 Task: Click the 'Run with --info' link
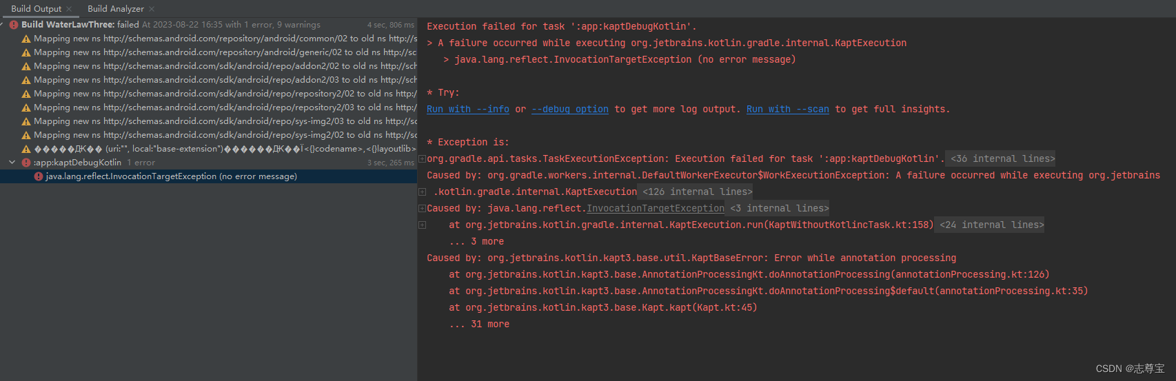tap(468, 109)
